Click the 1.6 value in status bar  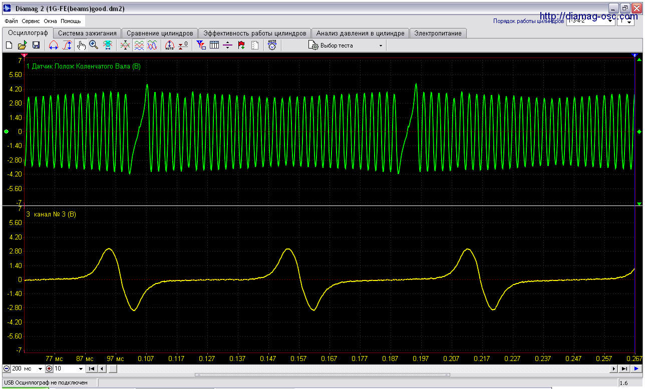click(624, 383)
